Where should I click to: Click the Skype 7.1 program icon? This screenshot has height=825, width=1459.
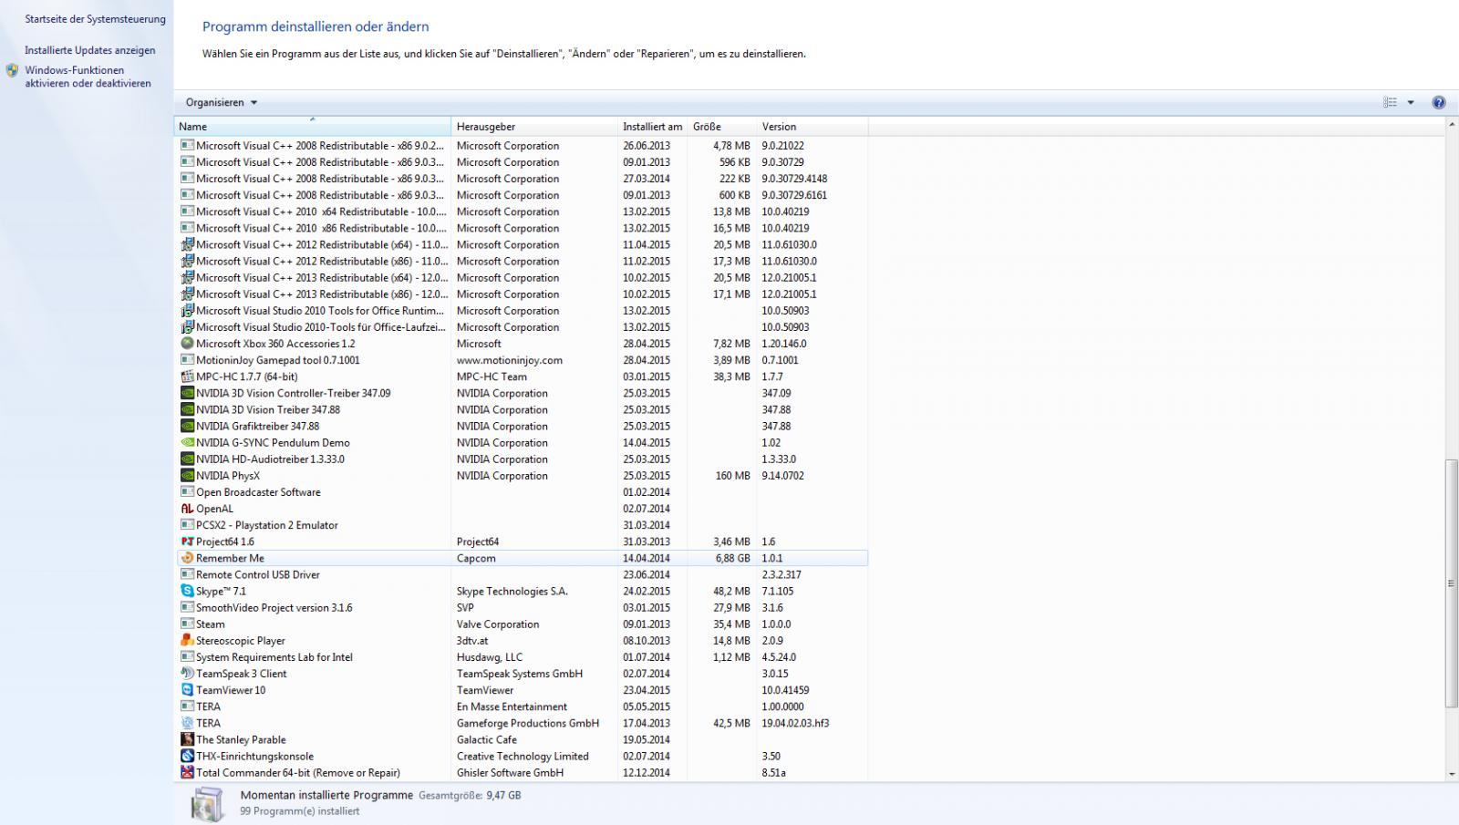coord(187,591)
